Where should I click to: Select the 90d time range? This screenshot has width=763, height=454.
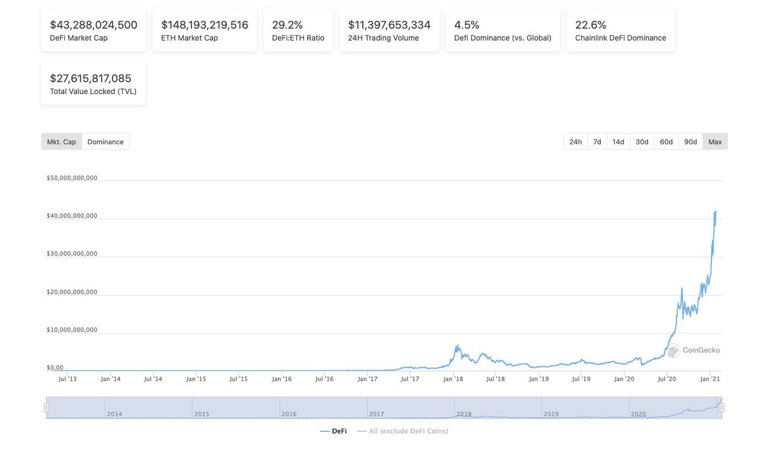coord(690,141)
